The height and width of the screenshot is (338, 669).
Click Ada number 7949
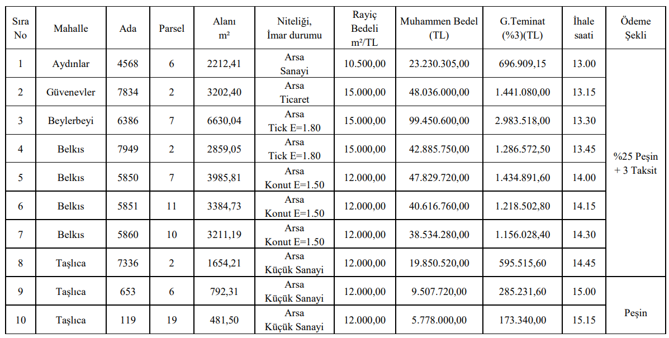pos(128,149)
